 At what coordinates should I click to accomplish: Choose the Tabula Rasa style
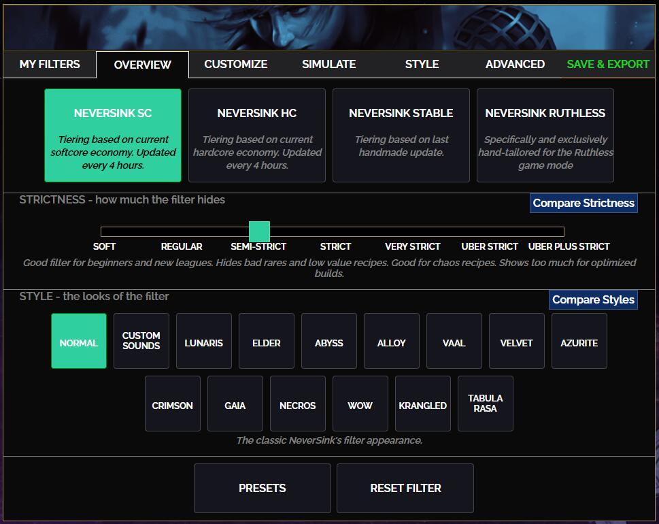[486, 404]
